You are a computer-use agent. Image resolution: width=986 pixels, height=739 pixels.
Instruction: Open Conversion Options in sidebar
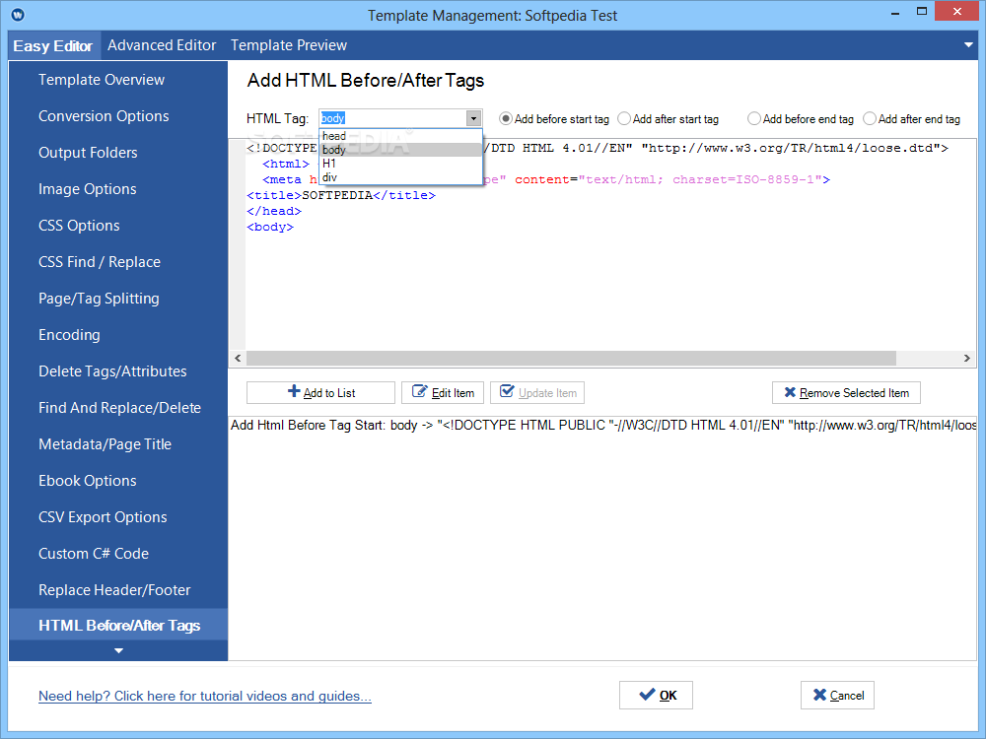(x=118, y=116)
